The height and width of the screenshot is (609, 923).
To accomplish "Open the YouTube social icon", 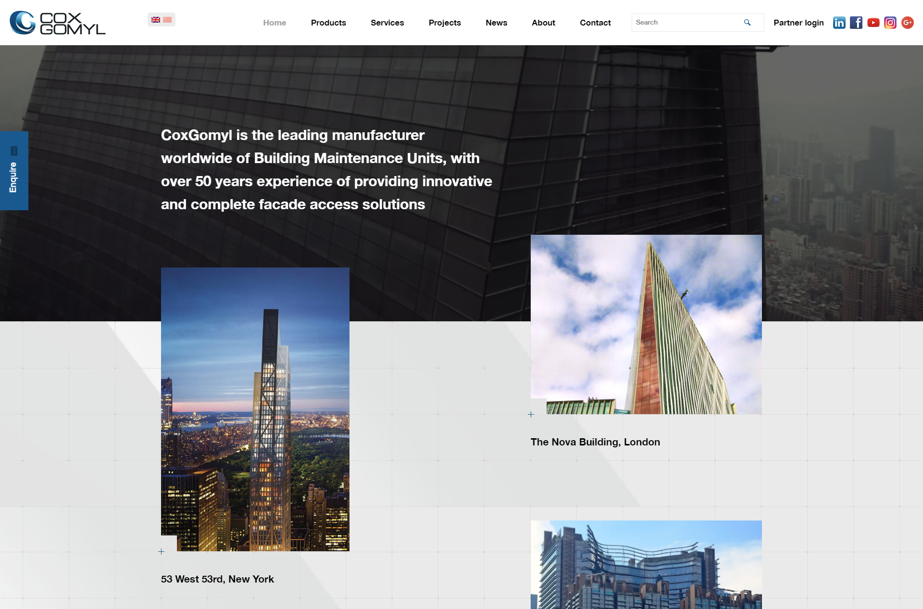I will [x=873, y=23].
